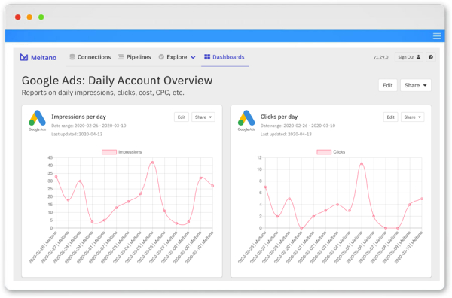
Task: Click the green window maximize dot
Action: [x=41, y=17]
